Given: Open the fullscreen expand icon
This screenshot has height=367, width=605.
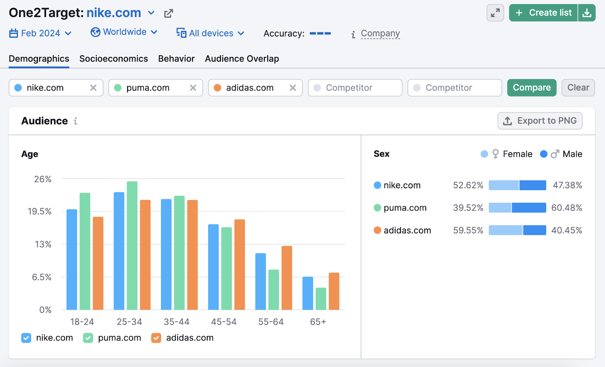Looking at the screenshot, I should 495,12.
